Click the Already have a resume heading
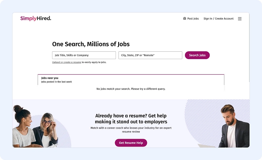262x160 pixels. (131, 118)
